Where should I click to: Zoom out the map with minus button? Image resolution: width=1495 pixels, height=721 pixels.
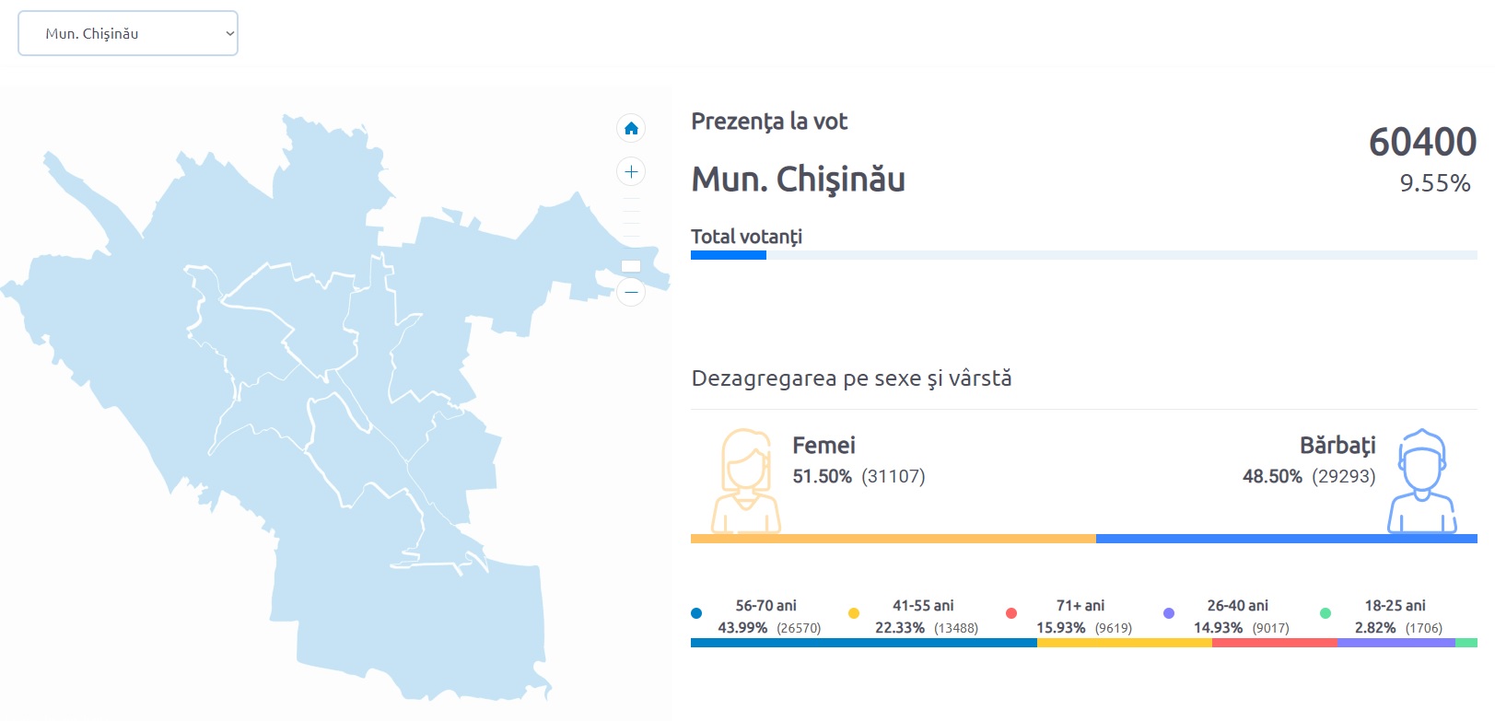(x=631, y=293)
